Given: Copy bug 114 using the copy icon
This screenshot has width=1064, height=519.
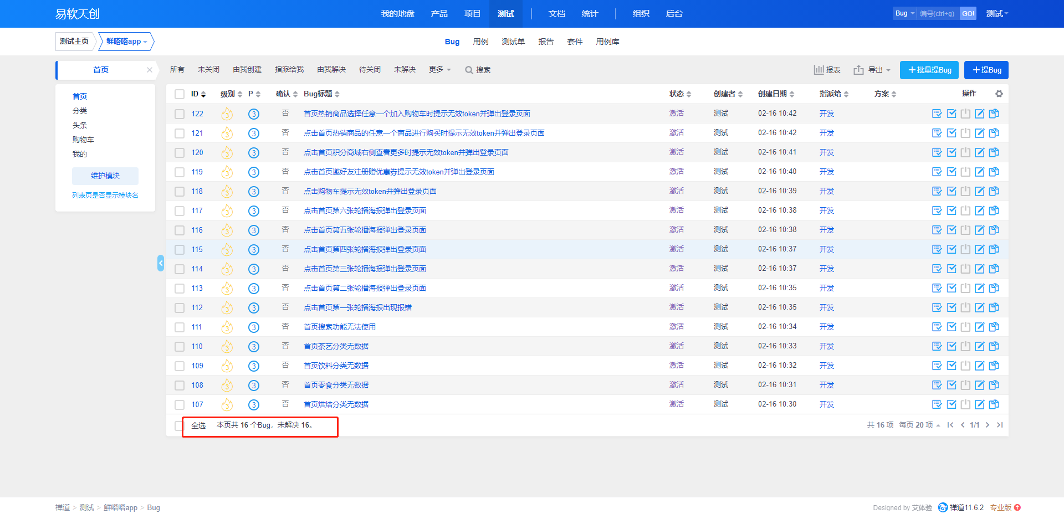Looking at the screenshot, I should 994,269.
